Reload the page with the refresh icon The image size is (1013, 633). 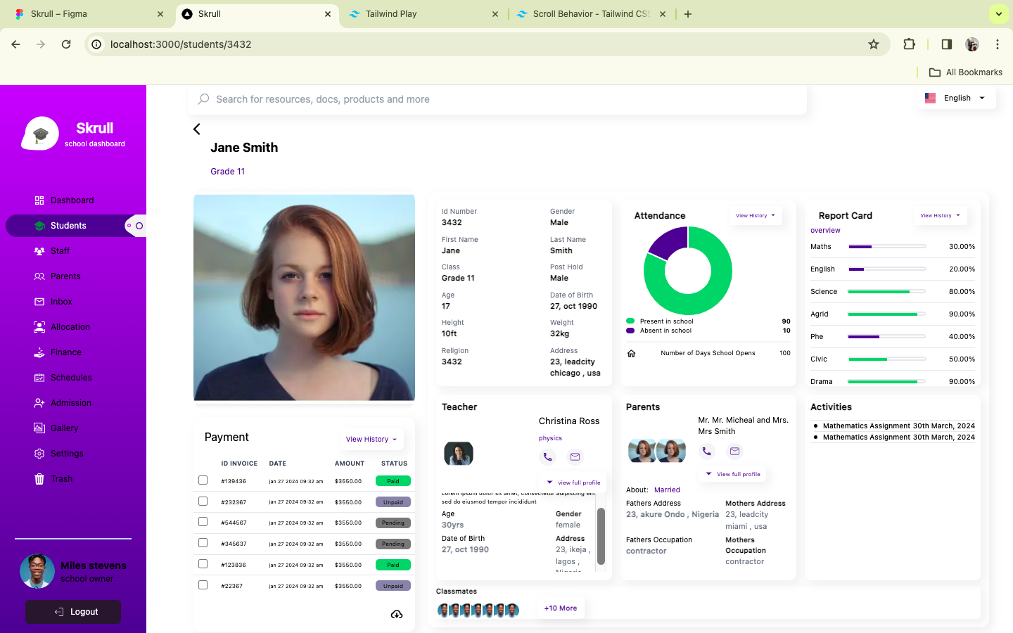click(x=66, y=44)
